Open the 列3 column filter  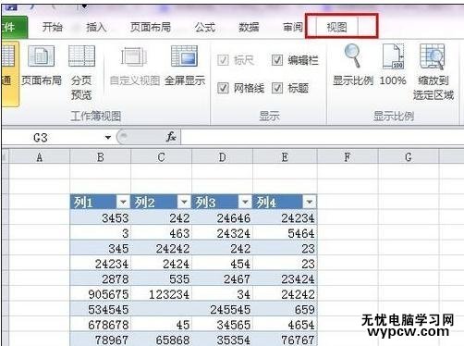tap(245, 203)
